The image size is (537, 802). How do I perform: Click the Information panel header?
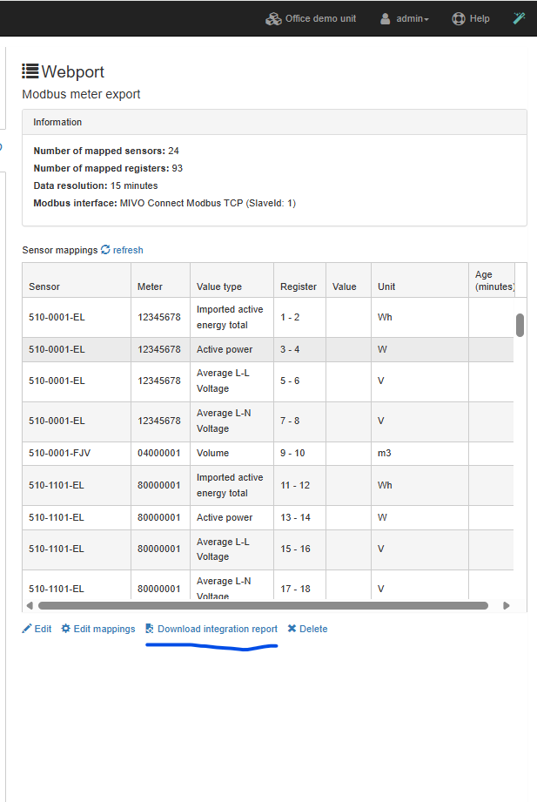click(274, 122)
